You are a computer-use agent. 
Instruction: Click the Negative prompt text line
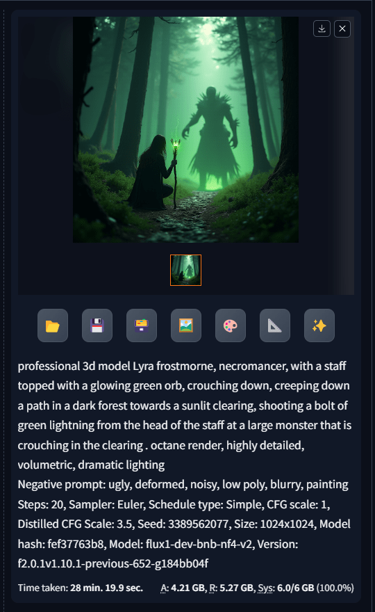[x=183, y=484]
